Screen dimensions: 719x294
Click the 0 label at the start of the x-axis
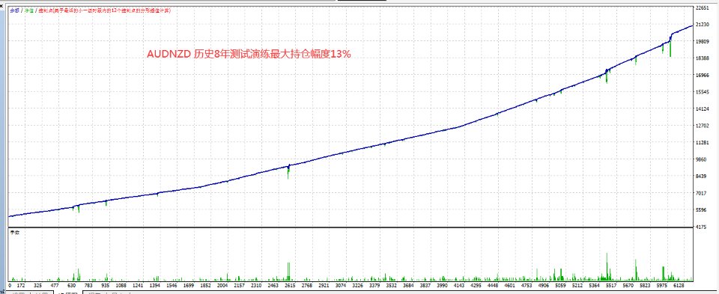point(10,285)
